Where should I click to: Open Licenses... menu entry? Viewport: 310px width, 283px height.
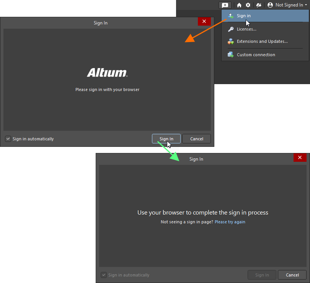tap(265, 29)
